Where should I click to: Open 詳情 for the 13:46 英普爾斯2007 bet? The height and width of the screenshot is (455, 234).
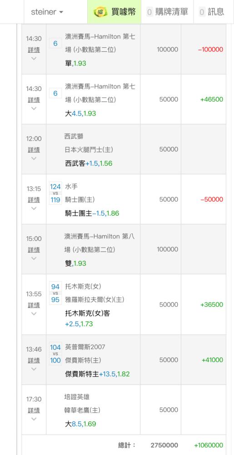34,360
